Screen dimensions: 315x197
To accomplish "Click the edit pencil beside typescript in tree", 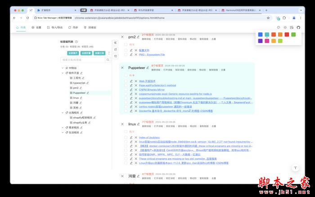I will 87,83.
